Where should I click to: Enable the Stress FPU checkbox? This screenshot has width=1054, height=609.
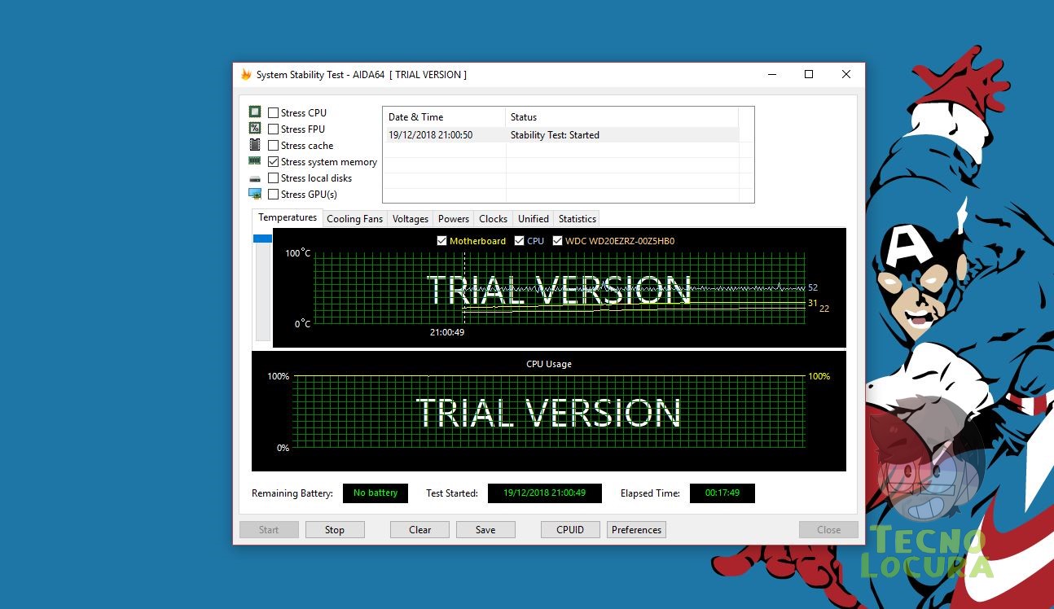click(x=274, y=129)
